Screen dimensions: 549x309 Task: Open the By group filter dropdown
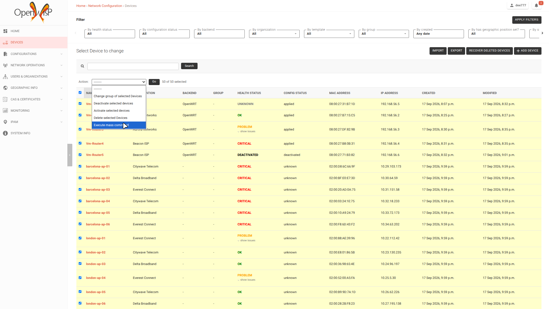(384, 34)
